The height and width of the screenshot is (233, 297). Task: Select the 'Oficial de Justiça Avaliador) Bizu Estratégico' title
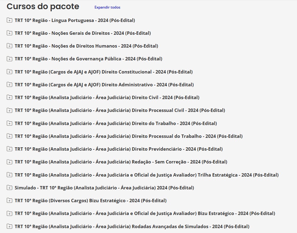[145, 213]
